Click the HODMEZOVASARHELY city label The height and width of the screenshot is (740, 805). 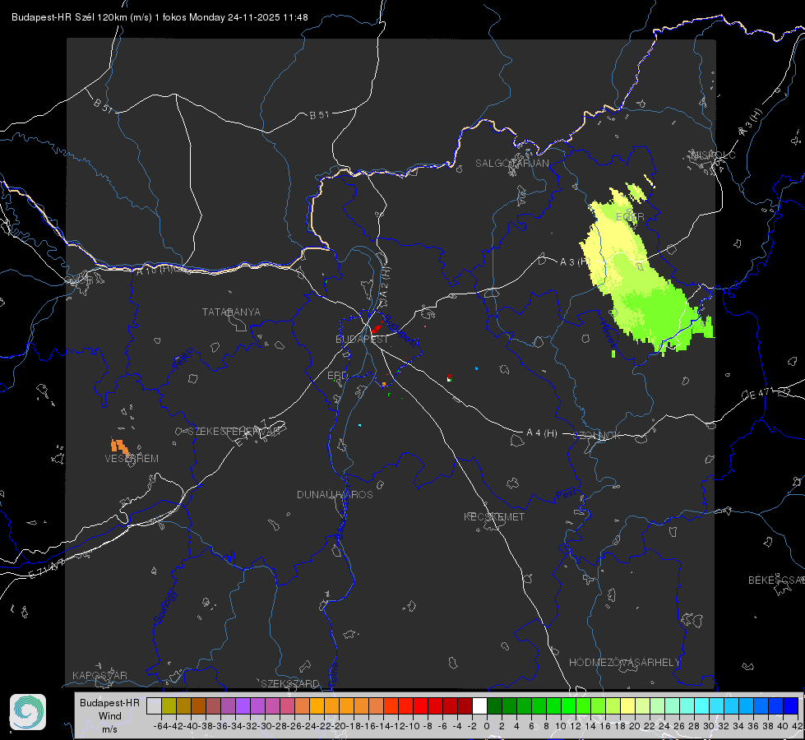(x=624, y=663)
